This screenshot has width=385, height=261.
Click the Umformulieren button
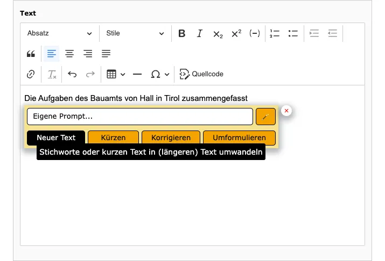click(239, 137)
